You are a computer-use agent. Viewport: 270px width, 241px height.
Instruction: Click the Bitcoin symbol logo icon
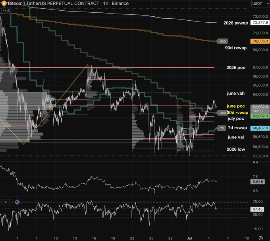click(x=4, y=3)
